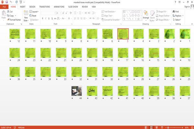
Task: Toggle Bold formatting
Action: (x=43, y=18)
